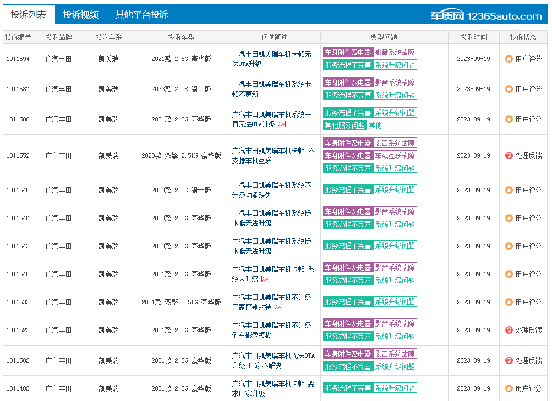Click user rating icon for complaint 1011482
Viewport: 552px width, 401px height.
[509, 388]
